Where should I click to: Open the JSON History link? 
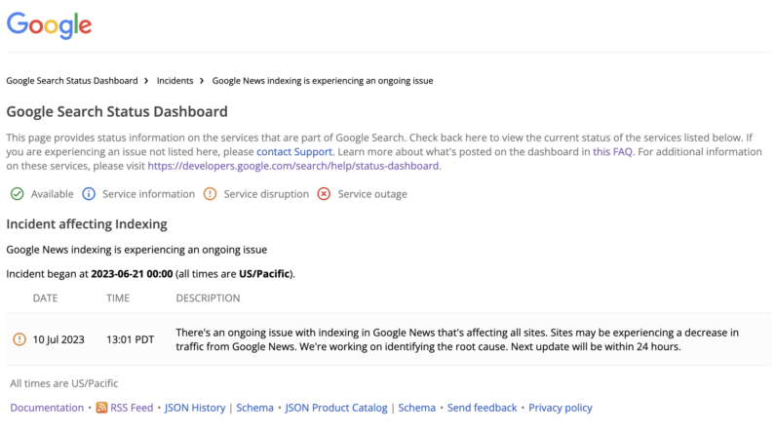tap(195, 408)
